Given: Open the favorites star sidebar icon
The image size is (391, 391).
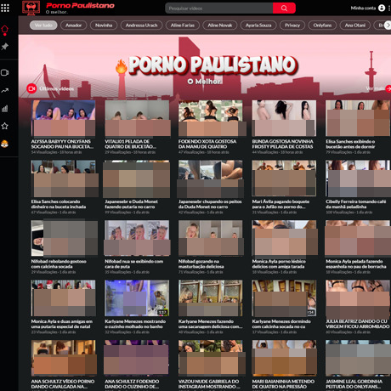Looking at the screenshot, I should [x=5, y=126].
